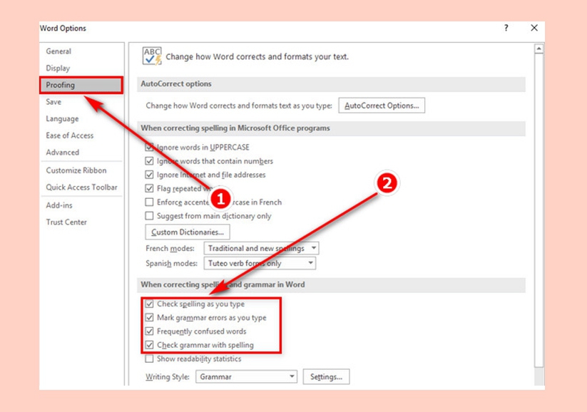The image size is (587, 412).
Task: Close the Word Options dialog
Action: tap(534, 28)
